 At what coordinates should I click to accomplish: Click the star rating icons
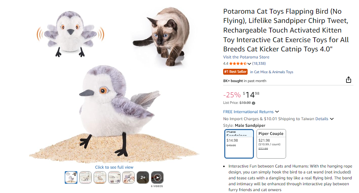point(238,64)
